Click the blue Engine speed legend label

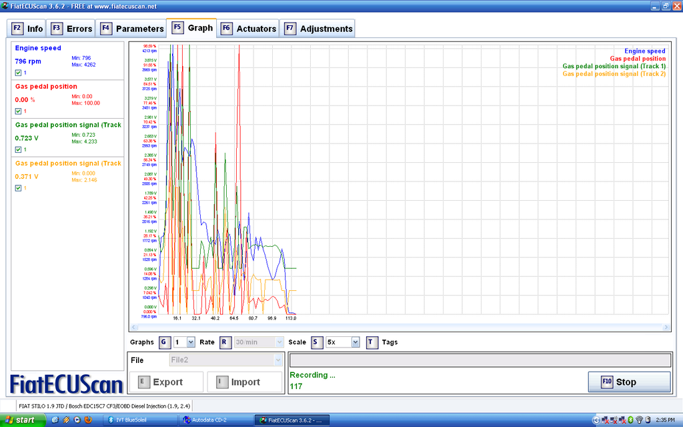(645, 51)
